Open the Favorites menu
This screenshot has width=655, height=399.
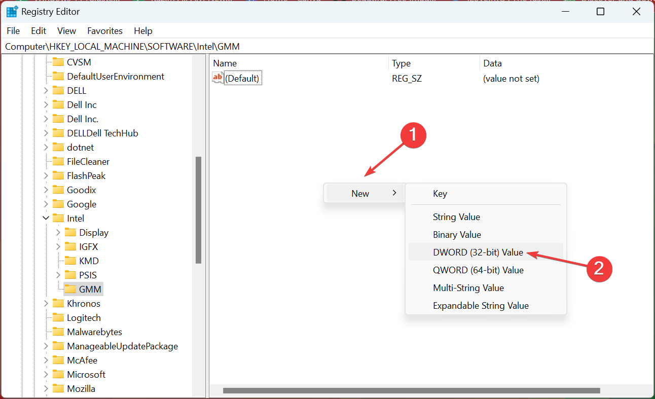click(105, 31)
